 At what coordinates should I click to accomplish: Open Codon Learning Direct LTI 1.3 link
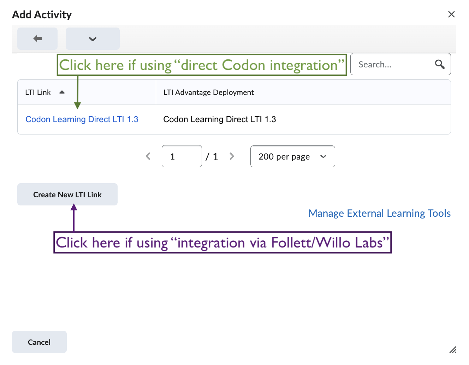[82, 119]
